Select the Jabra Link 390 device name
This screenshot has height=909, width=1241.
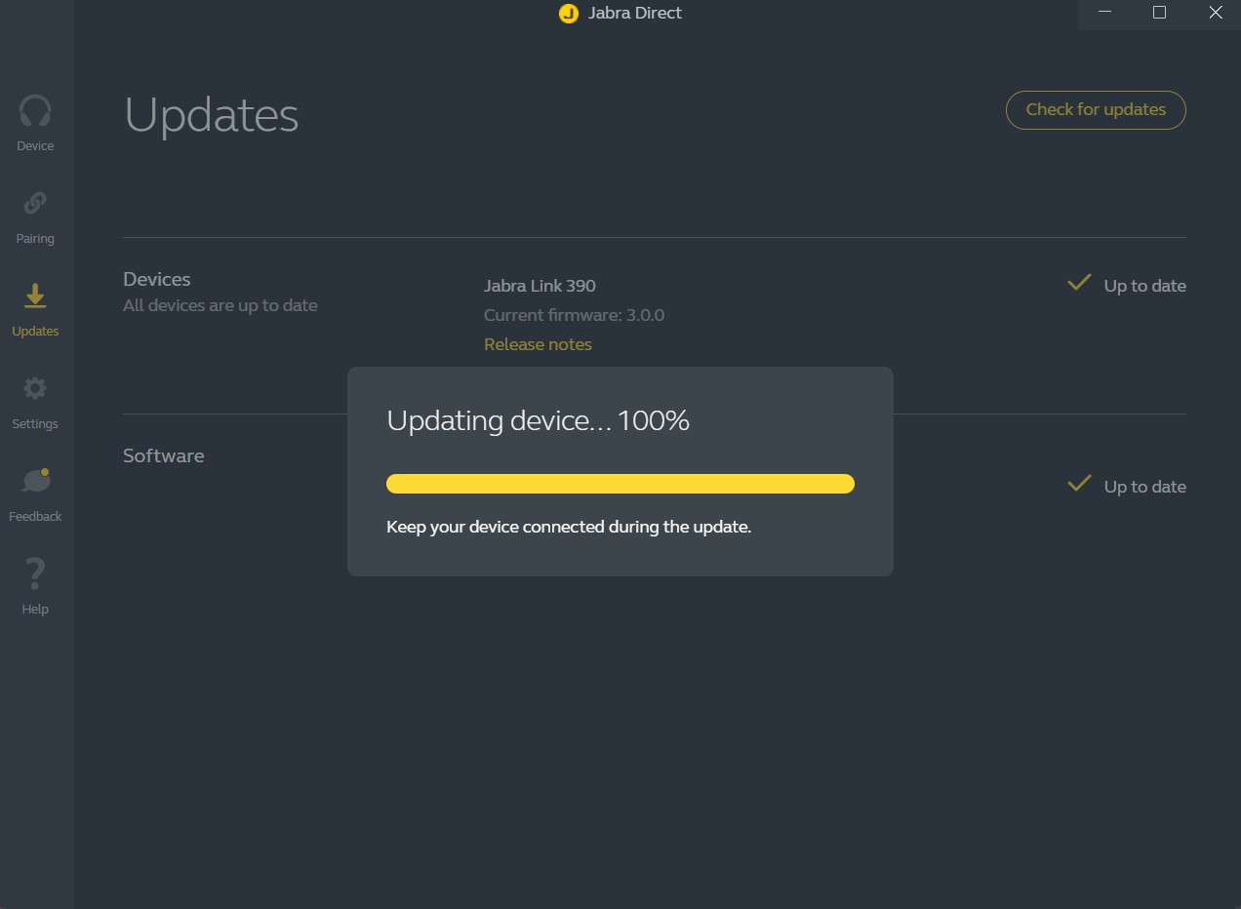point(540,286)
